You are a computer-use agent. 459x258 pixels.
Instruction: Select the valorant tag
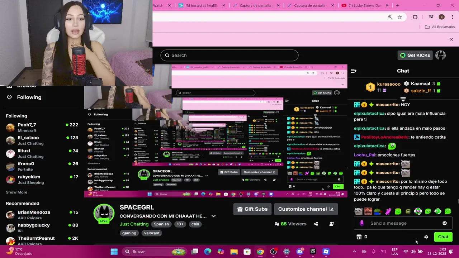[152, 233]
